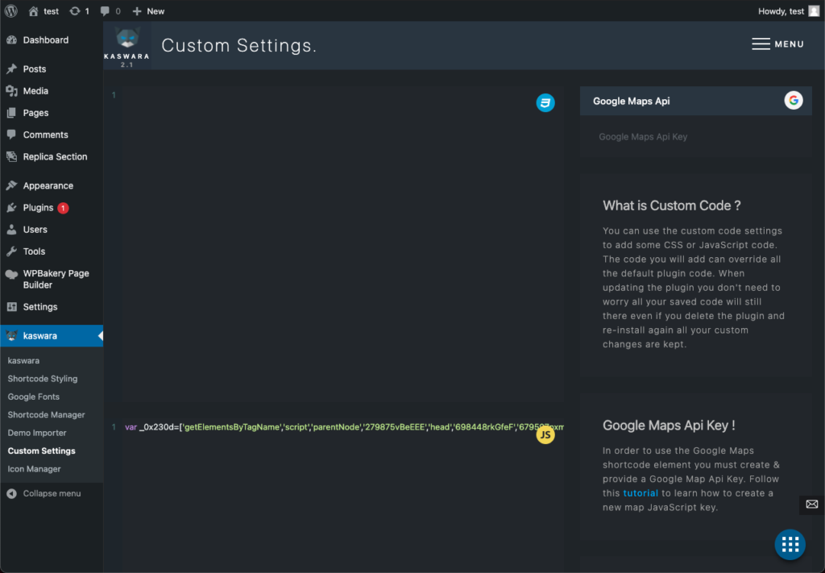Click the Posts pushpin icon

[x=11, y=69]
